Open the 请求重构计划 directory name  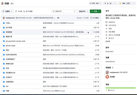[x=11, y=73]
